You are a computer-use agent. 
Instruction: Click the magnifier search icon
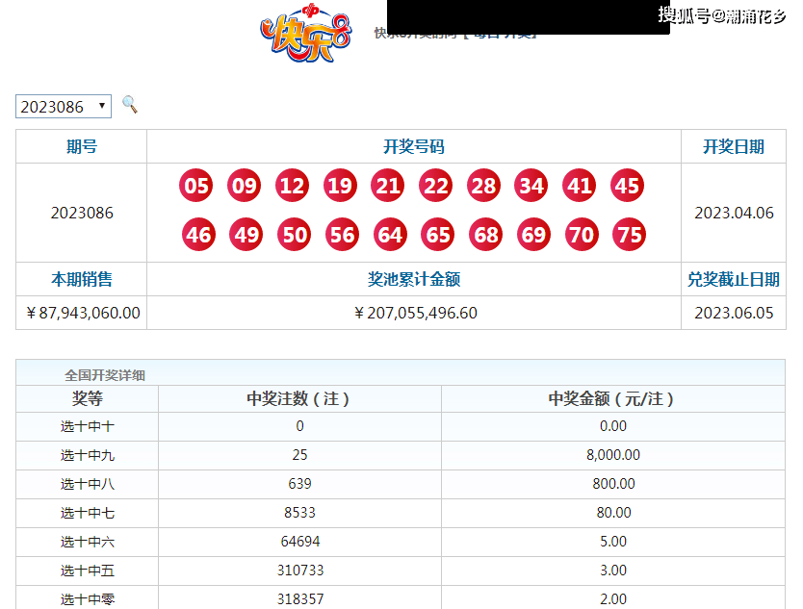pyautogui.click(x=130, y=105)
